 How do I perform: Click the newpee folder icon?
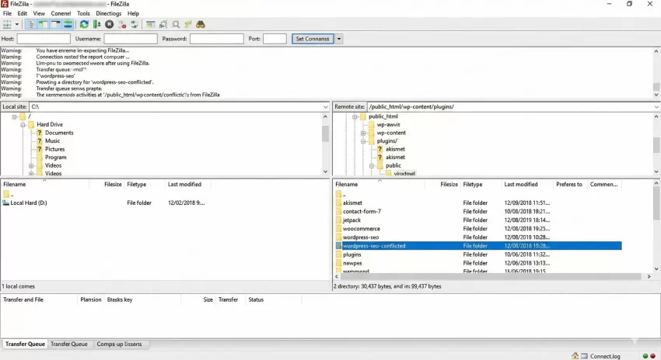click(338, 263)
